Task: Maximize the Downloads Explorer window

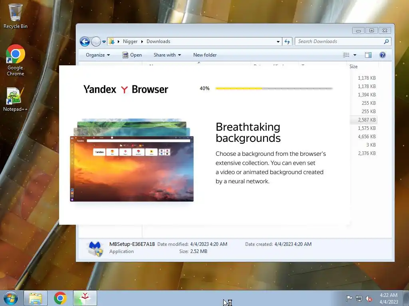Action: tap(371, 30)
